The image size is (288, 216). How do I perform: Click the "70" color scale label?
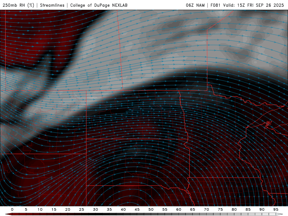[x=206, y=210]
